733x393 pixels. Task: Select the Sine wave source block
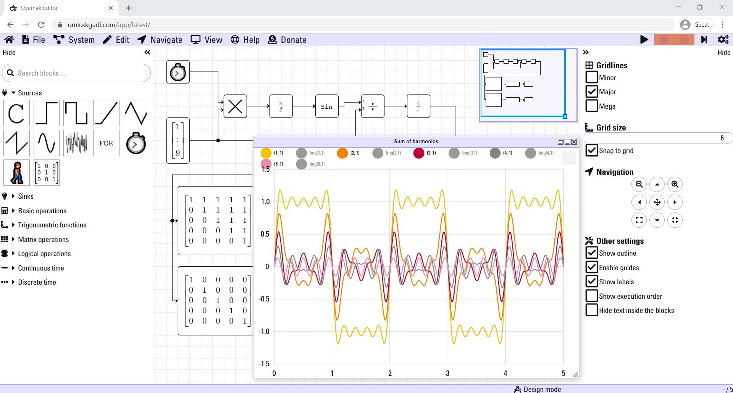[47, 143]
